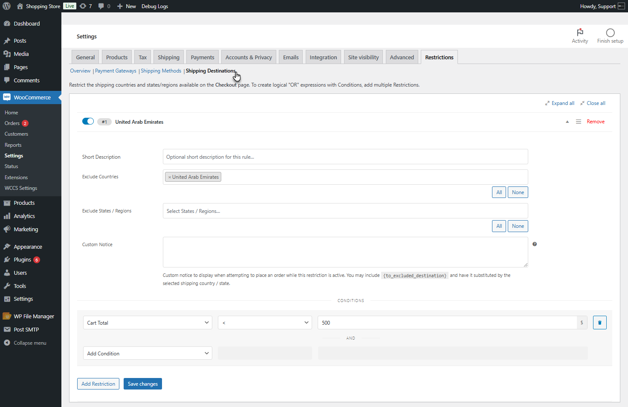Screen dimensions: 628x407
Task: Open the Advanced settings tab
Action: (x=402, y=57)
